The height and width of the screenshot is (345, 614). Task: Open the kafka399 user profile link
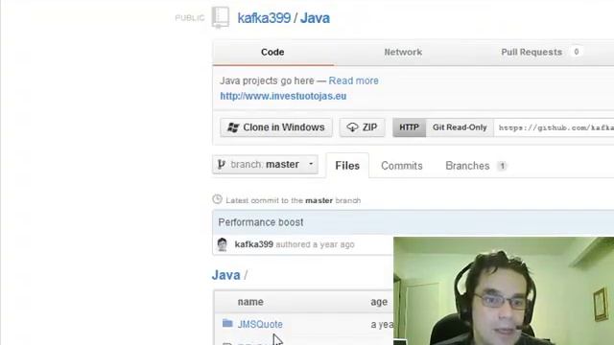click(264, 18)
